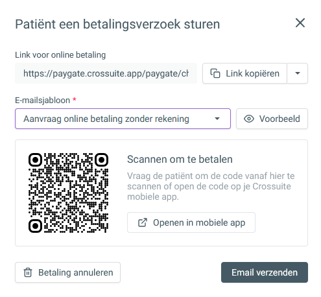The width and height of the screenshot is (321, 297).
Task: Click the trash icon on Betaling annuleren
Action: click(28, 272)
